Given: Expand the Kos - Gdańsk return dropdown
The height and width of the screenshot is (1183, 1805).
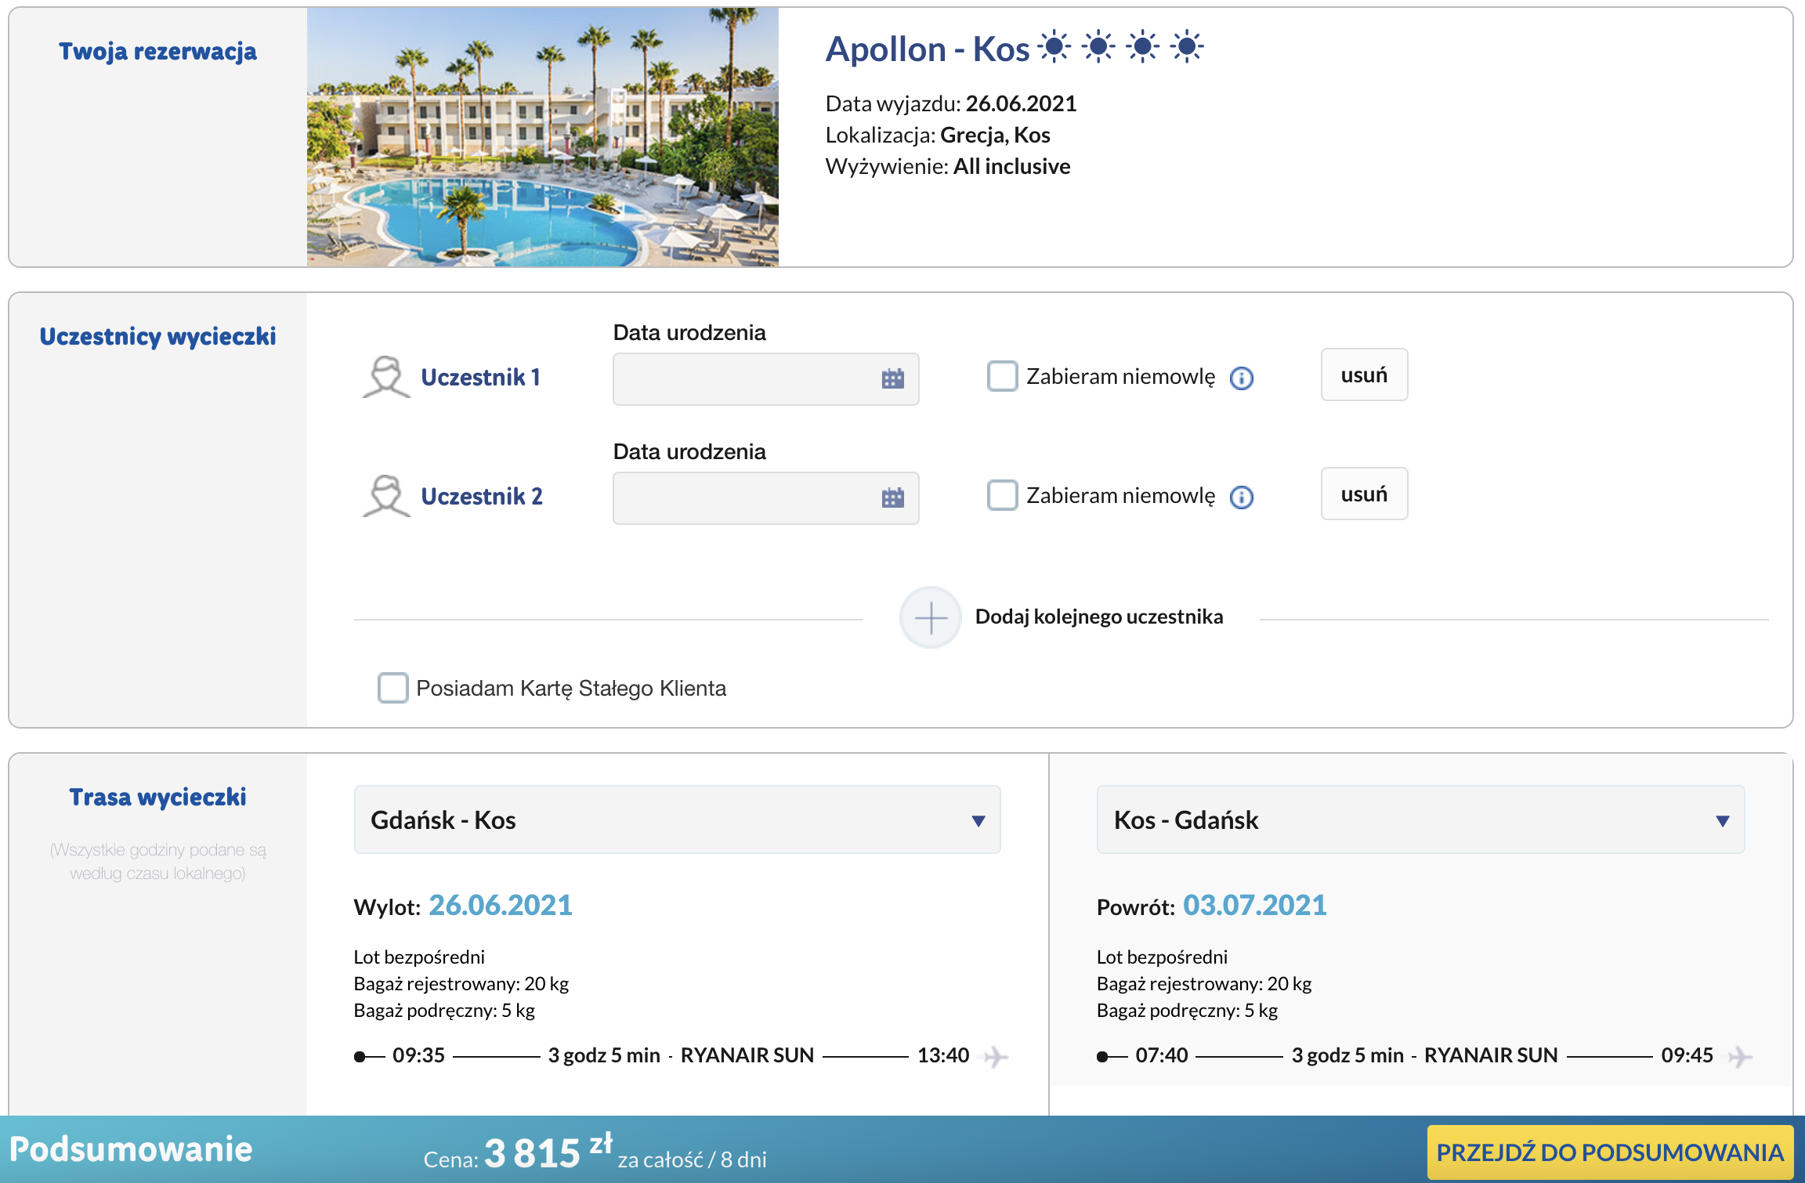Looking at the screenshot, I should 1420,820.
